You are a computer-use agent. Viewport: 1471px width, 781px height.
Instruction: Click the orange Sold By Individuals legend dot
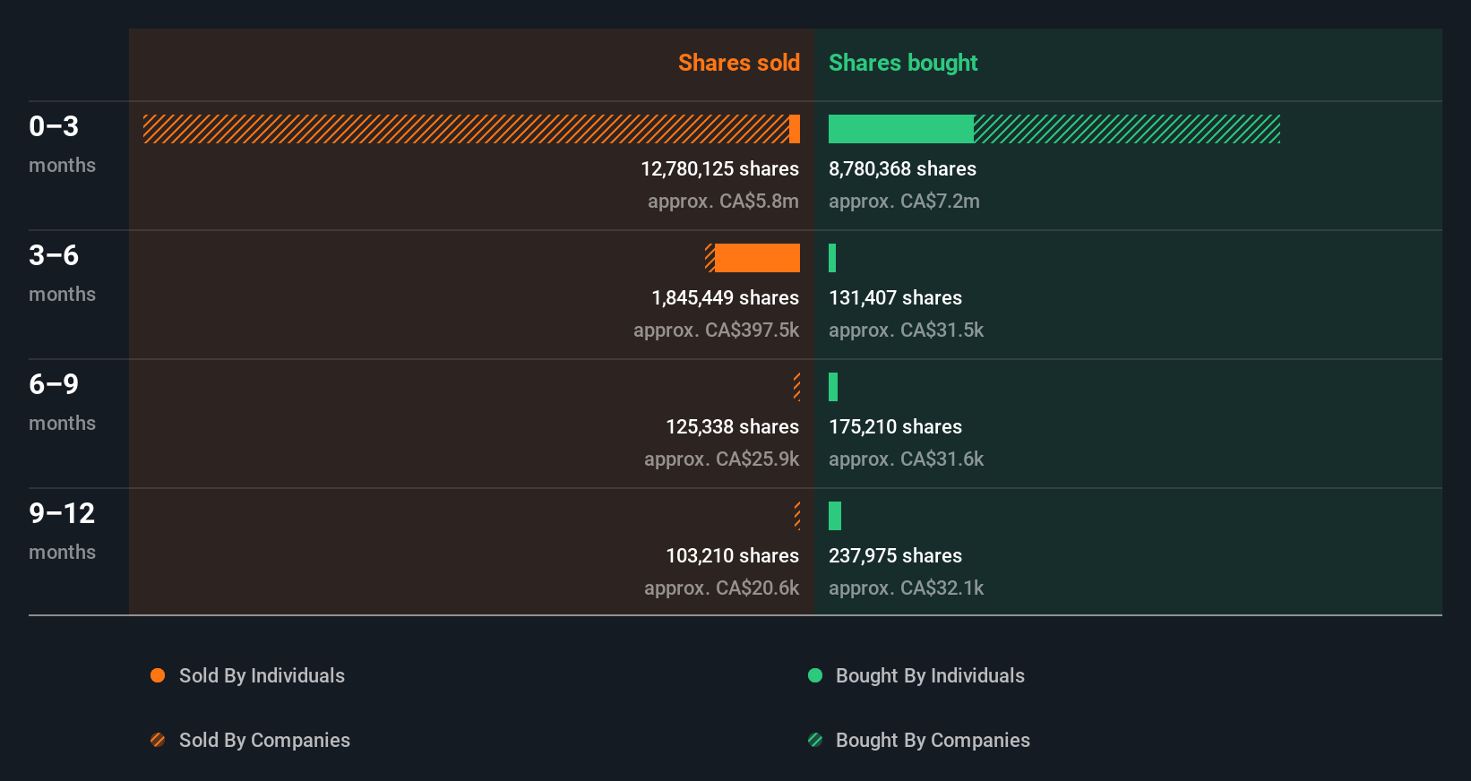(158, 675)
